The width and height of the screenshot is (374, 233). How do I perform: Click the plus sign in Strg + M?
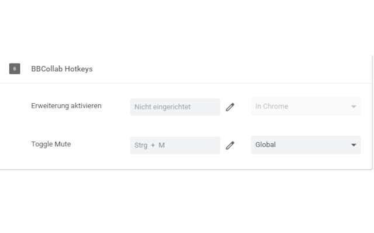153,145
